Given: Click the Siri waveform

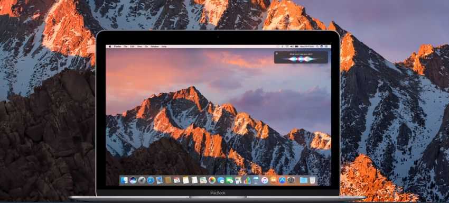Looking at the screenshot, I should pos(301,59).
